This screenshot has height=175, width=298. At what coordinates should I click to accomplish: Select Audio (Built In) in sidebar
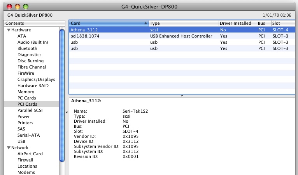(x=33, y=42)
